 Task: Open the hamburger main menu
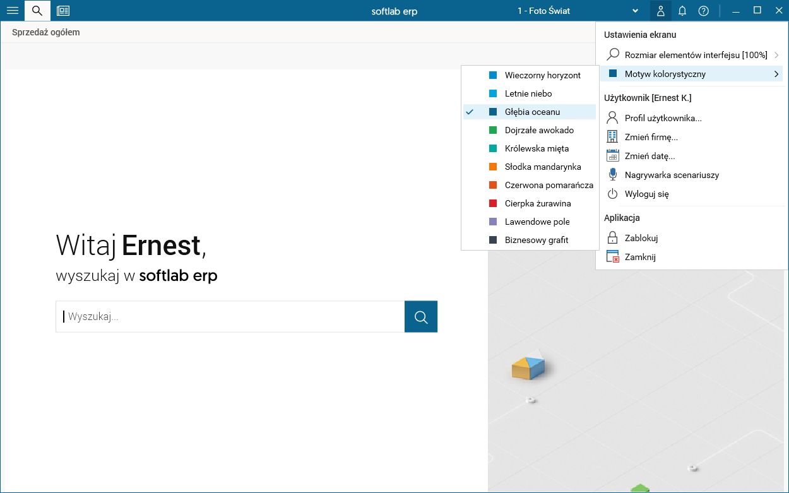pyautogui.click(x=12, y=11)
